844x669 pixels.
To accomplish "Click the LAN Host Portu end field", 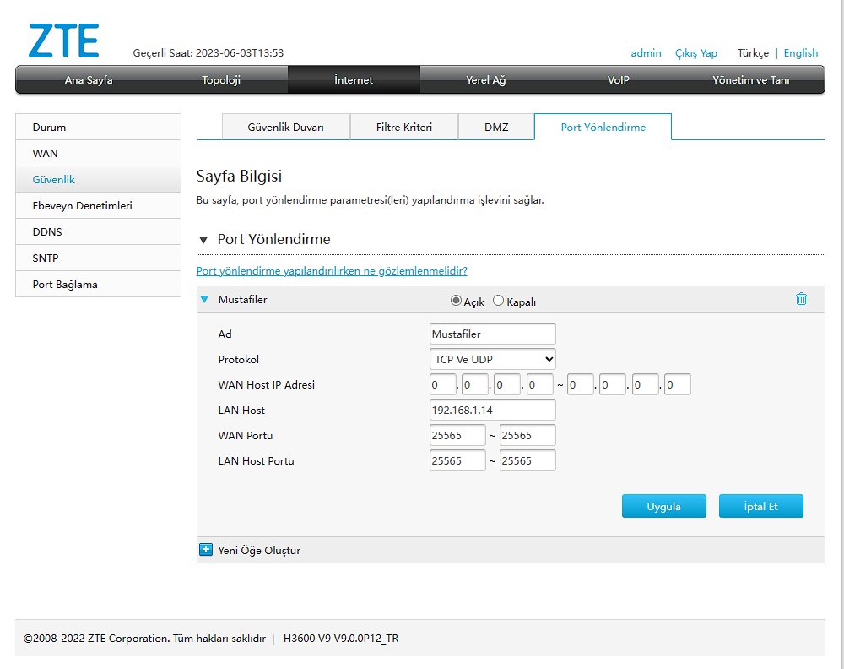I will 527,460.
